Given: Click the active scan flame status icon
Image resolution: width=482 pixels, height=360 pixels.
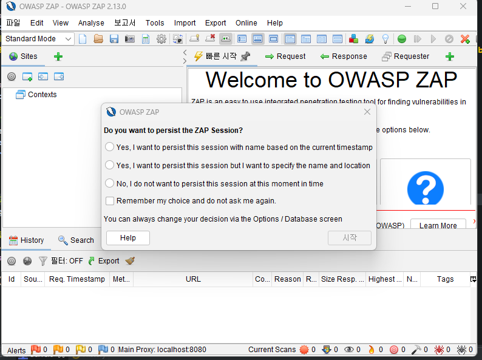Looking at the screenshot, I should tap(372, 350).
